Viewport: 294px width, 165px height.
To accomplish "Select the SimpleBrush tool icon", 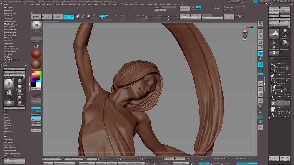I will pos(274,42).
